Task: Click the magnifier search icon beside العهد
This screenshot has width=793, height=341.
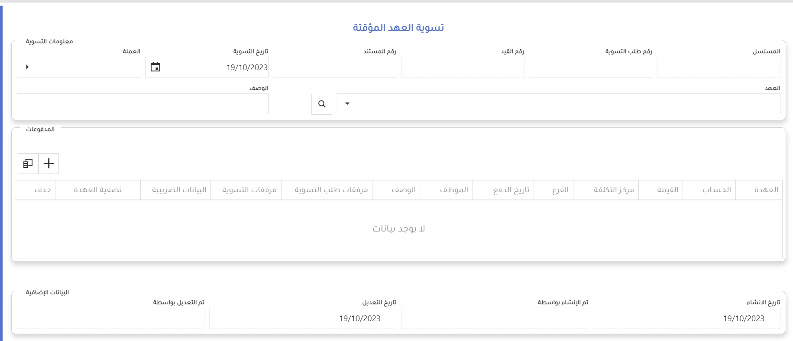Action: (x=322, y=104)
